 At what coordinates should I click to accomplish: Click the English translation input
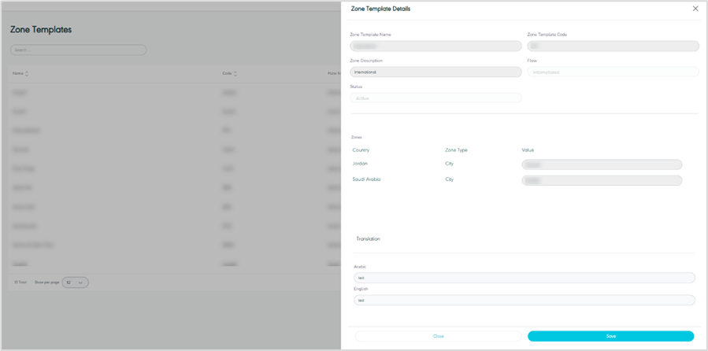coord(525,300)
